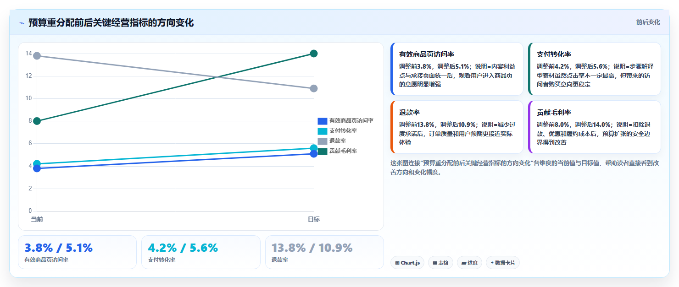Click the 退款率 info card heading
Viewport: 679px width, 287px height.
(x=409, y=112)
